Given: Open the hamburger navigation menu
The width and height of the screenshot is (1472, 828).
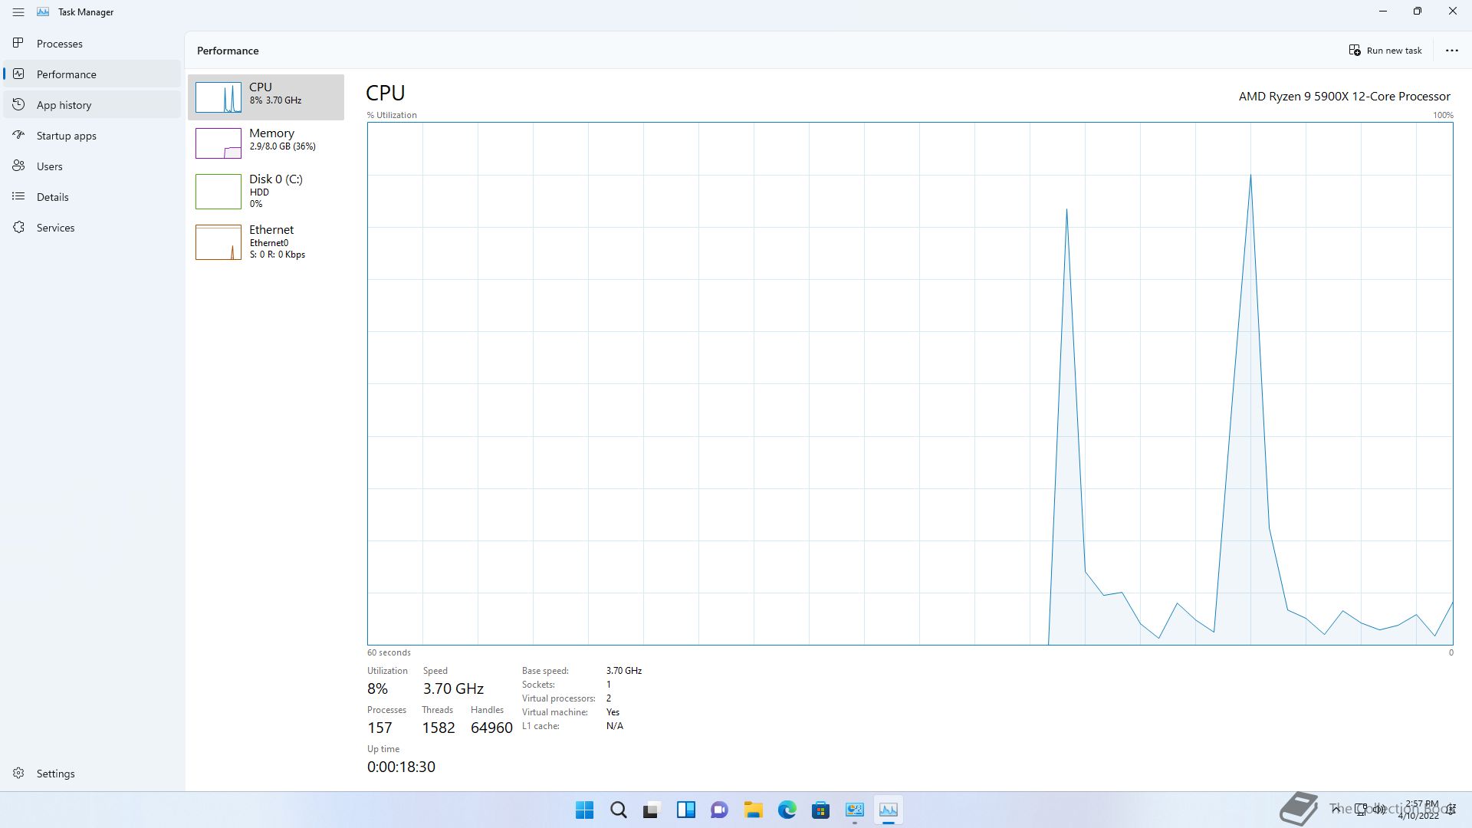Looking at the screenshot, I should coord(18,12).
